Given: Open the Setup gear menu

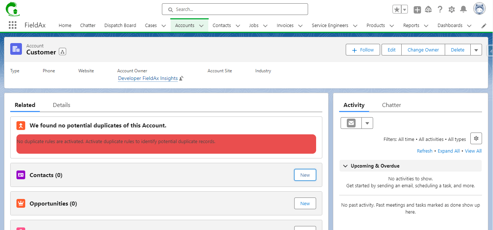Looking at the screenshot, I should coord(452,9).
